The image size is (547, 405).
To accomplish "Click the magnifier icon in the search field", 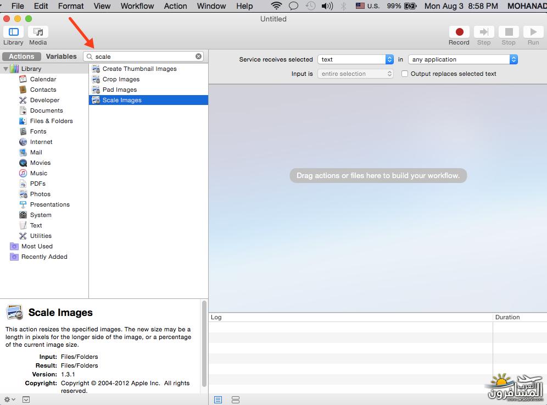I will (90, 57).
